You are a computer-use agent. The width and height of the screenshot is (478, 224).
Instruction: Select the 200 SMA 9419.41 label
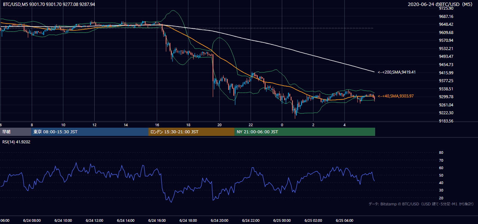coord(396,72)
